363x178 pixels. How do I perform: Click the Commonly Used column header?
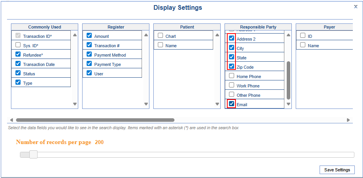pyautogui.click(x=45, y=27)
